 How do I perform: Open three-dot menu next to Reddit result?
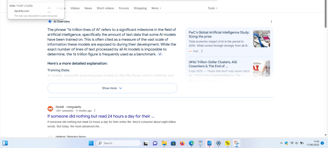[x=94, y=110]
